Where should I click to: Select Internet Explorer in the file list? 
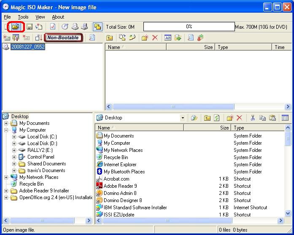120,165
